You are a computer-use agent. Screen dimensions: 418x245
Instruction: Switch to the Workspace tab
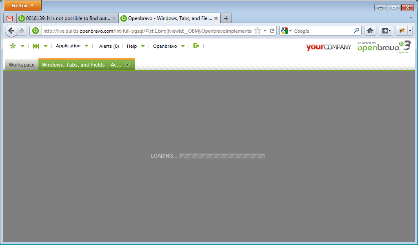22,65
